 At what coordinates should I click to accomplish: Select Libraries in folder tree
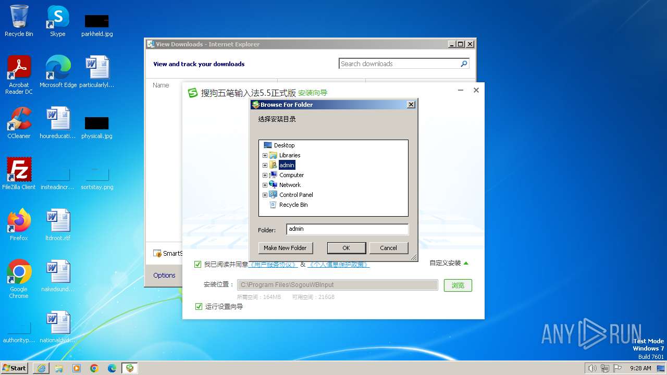point(290,155)
